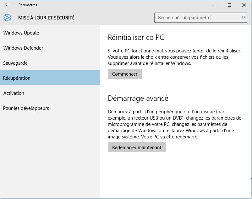Open Pour les développeurs section
The image size is (252, 199).
50,108
